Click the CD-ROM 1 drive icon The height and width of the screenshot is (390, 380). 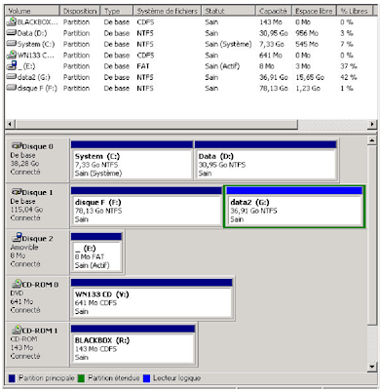point(17,330)
